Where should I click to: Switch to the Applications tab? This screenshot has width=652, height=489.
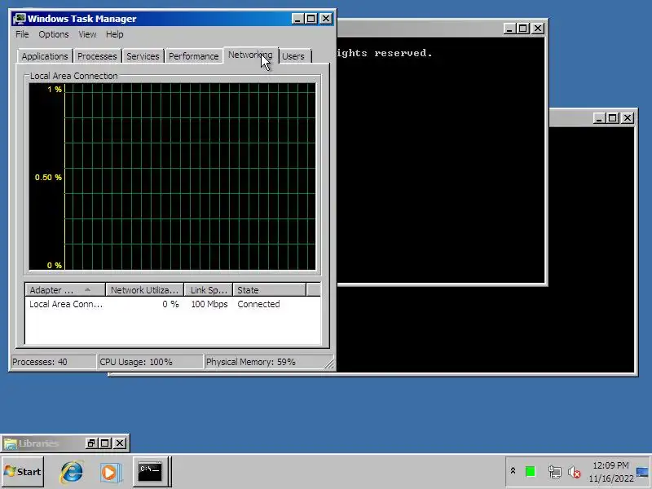click(45, 56)
